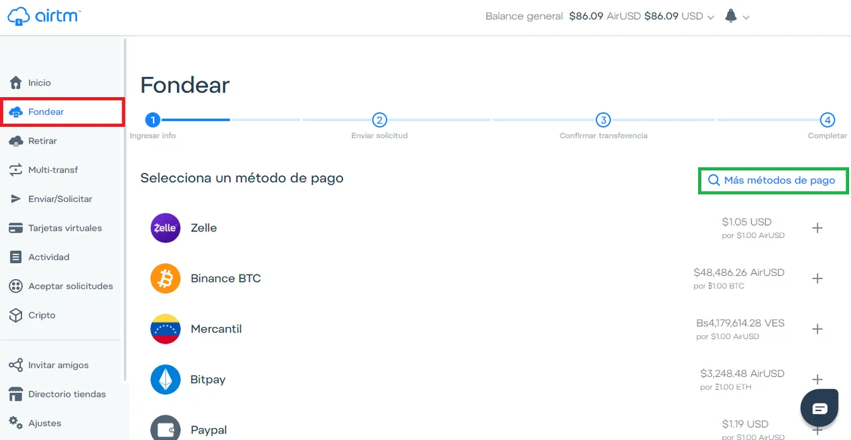Expand the Mercantil plus button

pyautogui.click(x=818, y=329)
